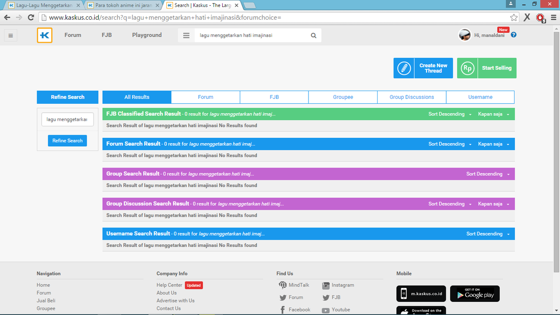The height and width of the screenshot is (315, 560).
Task: Click the Rp icon on Start Selling
Action: tap(468, 68)
